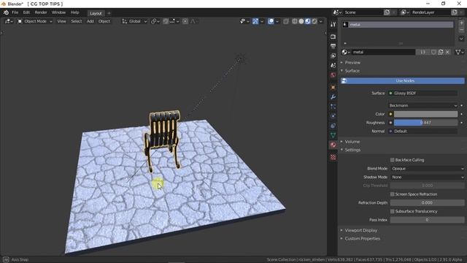The image size is (467, 263).
Task: Select the Layout workspace tab
Action: tap(96, 13)
